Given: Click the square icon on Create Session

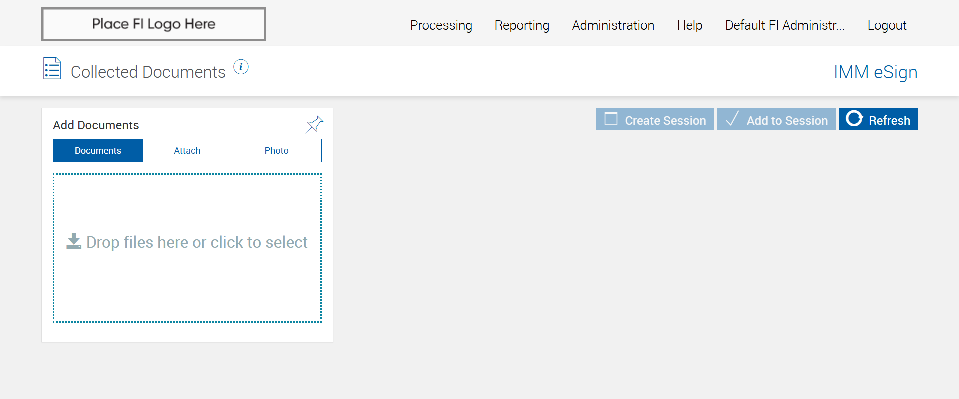Looking at the screenshot, I should [x=611, y=119].
